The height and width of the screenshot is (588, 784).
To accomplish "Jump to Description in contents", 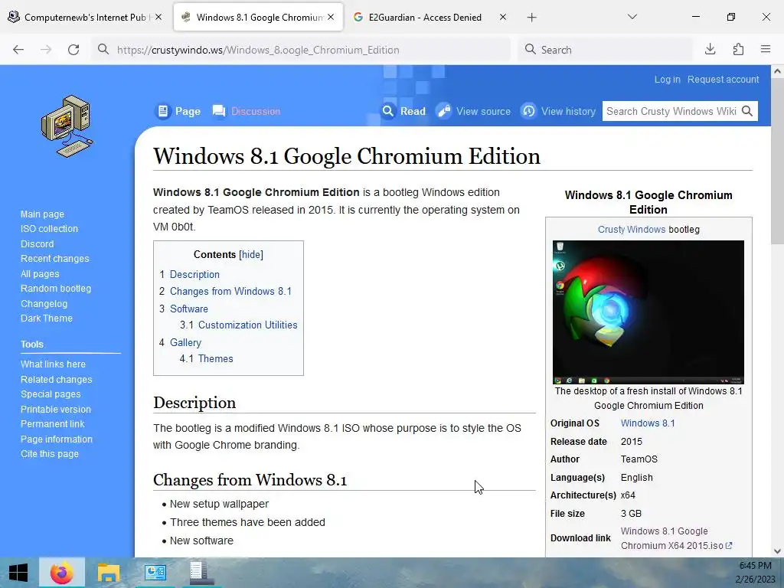I will (x=194, y=275).
